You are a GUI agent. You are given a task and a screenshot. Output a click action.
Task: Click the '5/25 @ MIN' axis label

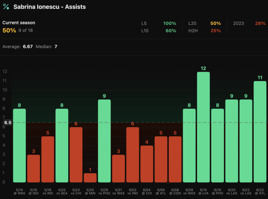tap(90, 191)
